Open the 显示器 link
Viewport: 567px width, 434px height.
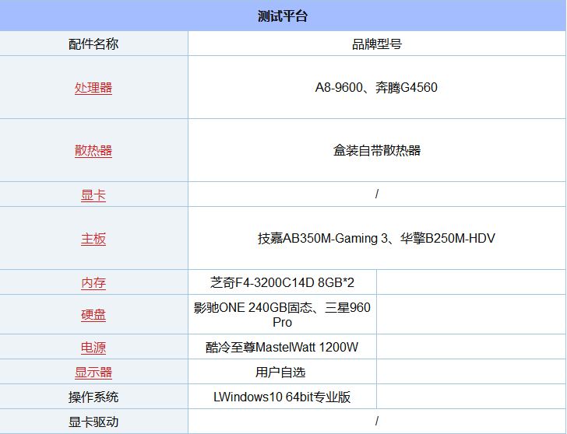(x=93, y=373)
